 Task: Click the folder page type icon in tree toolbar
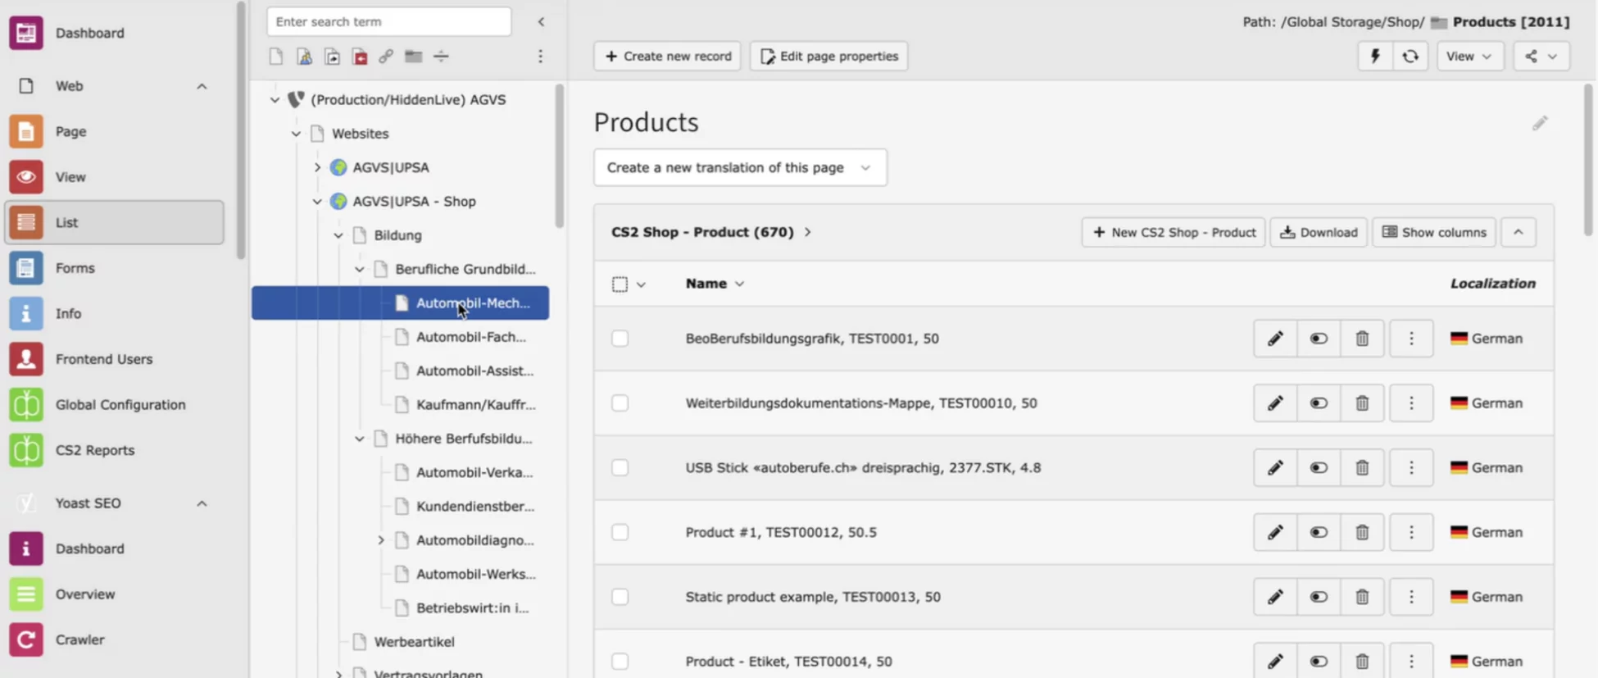pos(414,57)
